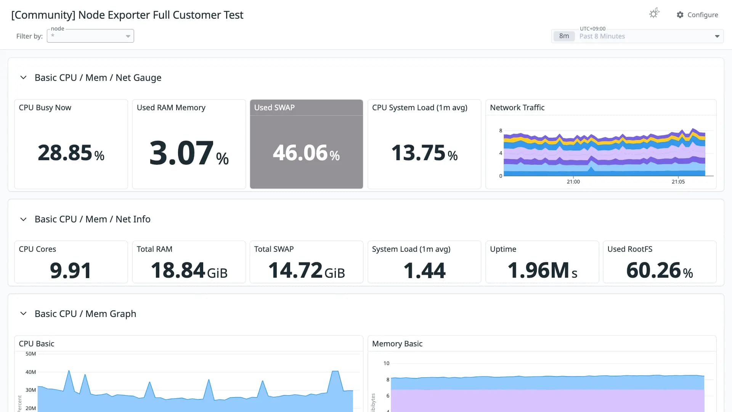Collapse the Basic CPU / Mem Graph section
Image resolution: width=732 pixels, height=412 pixels.
click(23, 314)
